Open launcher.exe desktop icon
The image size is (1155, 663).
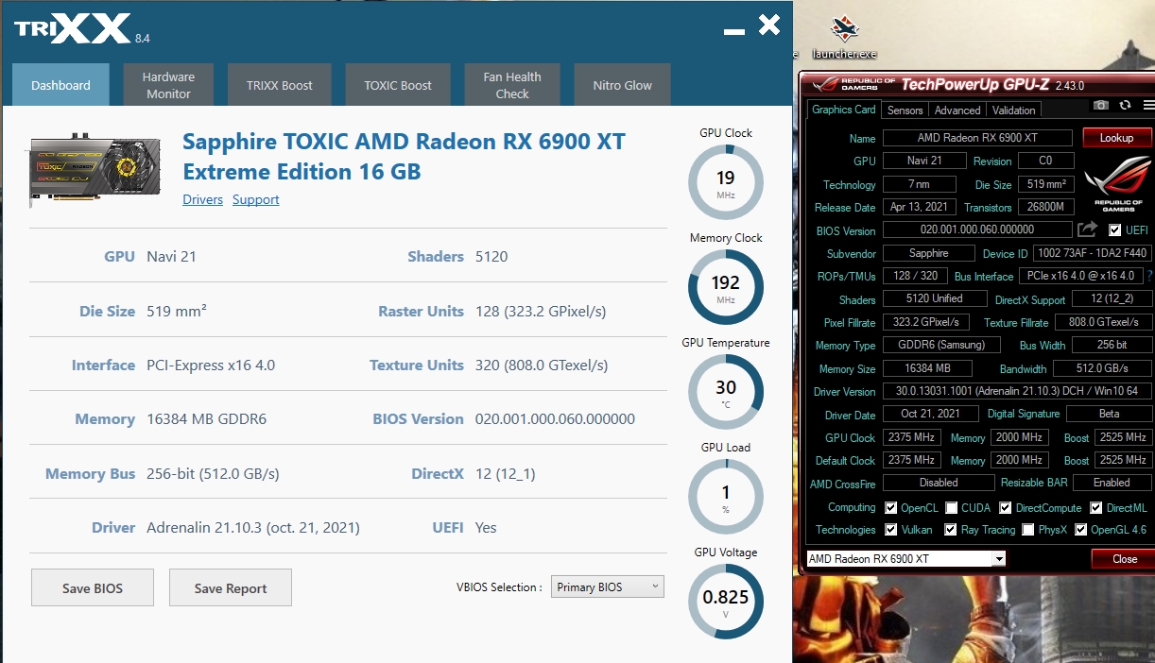click(843, 39)
